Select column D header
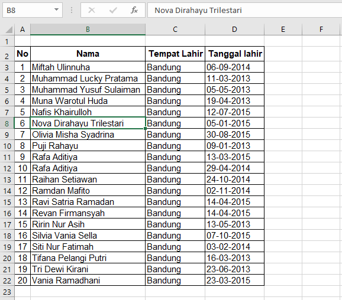 234,29
